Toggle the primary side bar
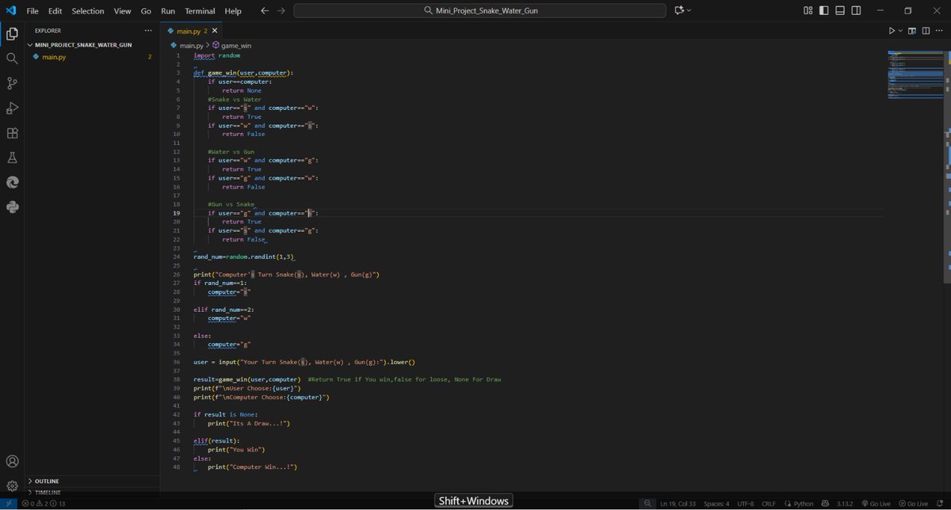951x510 pixels. coord(824,11)
